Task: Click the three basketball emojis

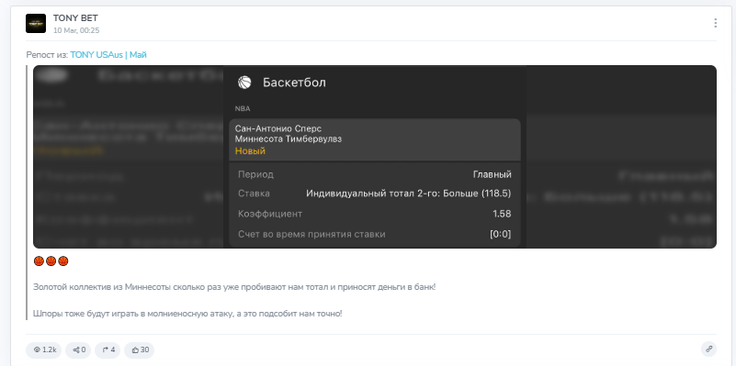Action: 51,261
